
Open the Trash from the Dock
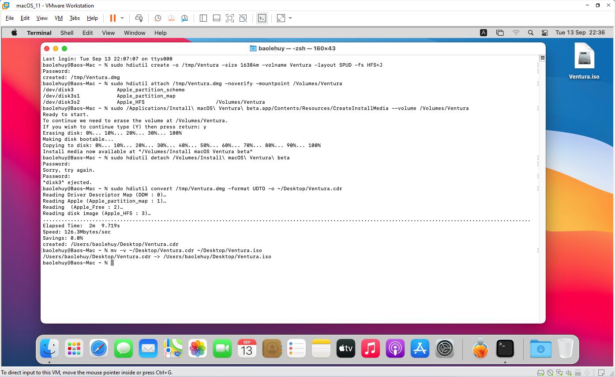(x=565, y=349)
